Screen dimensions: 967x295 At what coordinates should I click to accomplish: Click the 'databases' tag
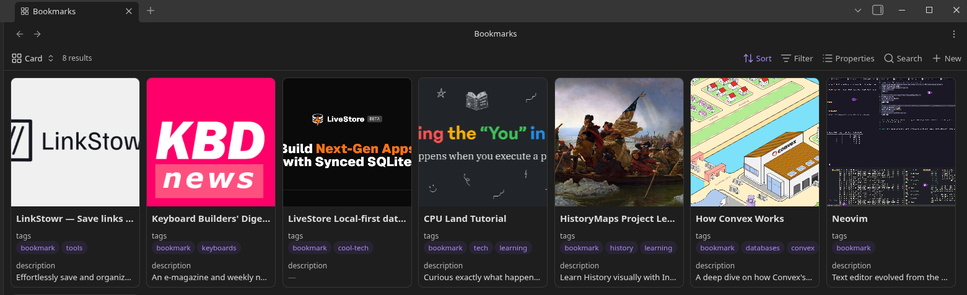point(763,248)
